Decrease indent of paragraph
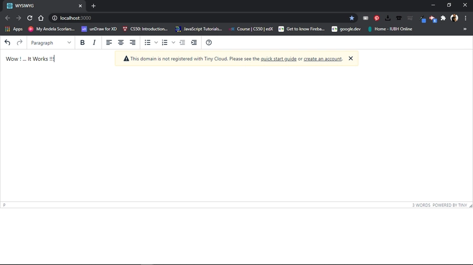Viewport: 473px width, 265px height. click(182, 42)
